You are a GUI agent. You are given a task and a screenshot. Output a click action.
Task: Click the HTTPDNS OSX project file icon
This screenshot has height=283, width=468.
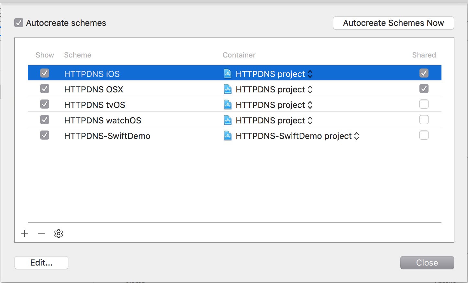coord(228,89)
